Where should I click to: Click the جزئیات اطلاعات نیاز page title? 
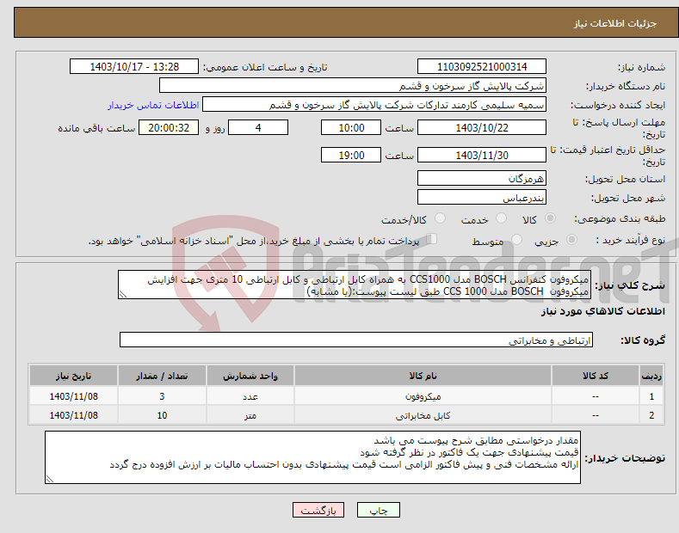(615, 23)
